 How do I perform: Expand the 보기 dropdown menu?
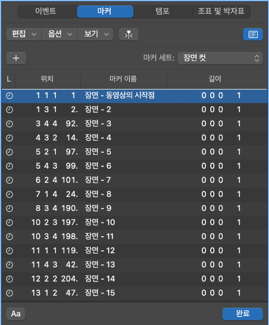pos(95,34)
